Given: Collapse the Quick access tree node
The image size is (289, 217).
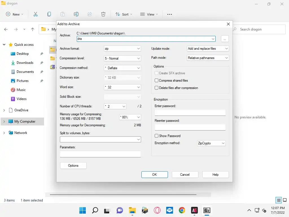Looking at the screenshot, I should 4,45.
